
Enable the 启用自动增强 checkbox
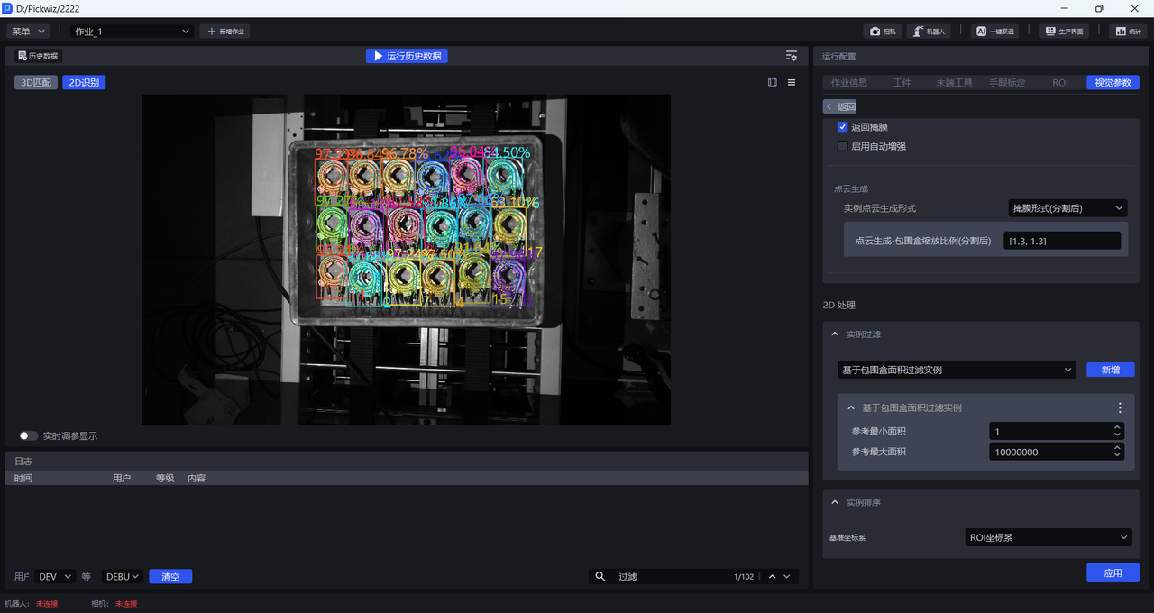pyautogui.click(x=842, y=146)
